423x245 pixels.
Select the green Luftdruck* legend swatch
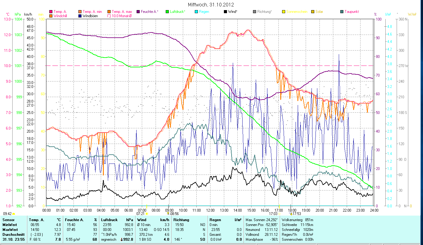pos(167,12)
